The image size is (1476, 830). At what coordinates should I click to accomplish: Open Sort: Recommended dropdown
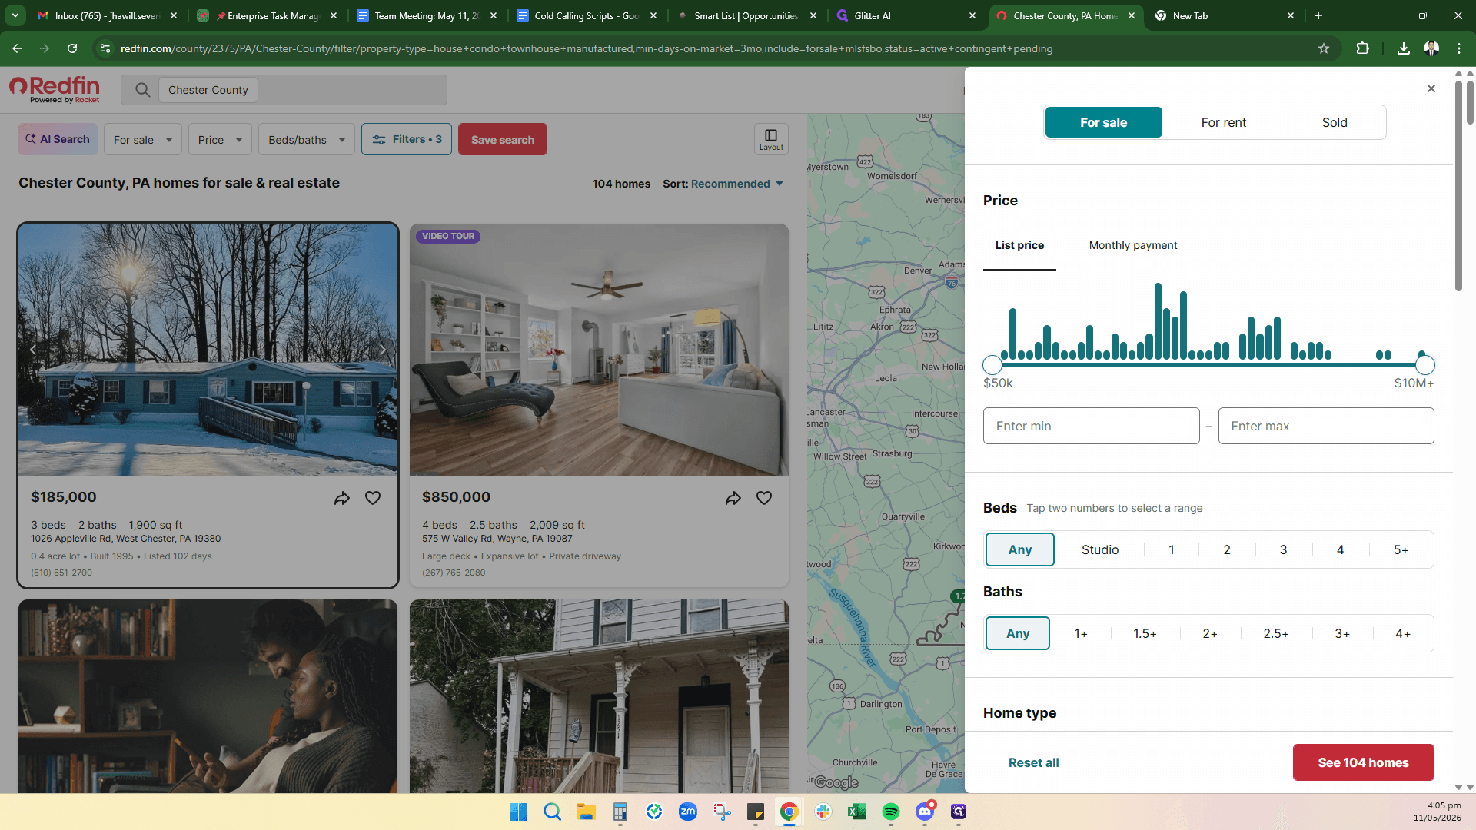pos(723,184)
